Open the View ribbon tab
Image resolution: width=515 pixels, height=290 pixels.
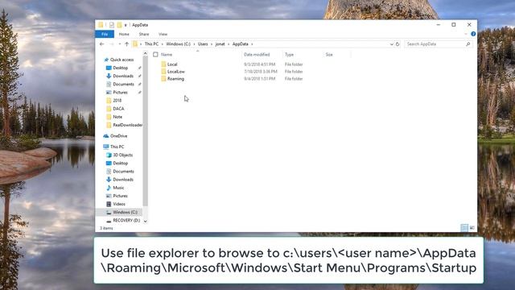click(x=163, y=34)
